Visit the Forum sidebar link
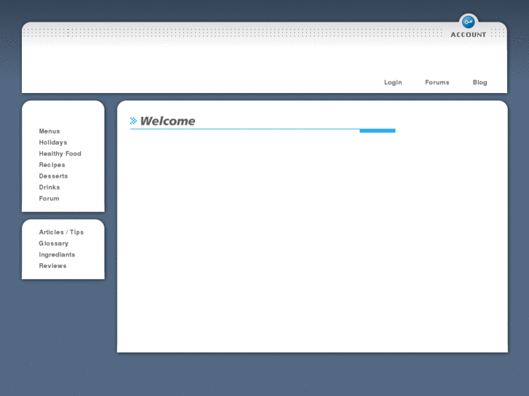The height and width of the screenshot is (396, 529). tap(49, 198)
